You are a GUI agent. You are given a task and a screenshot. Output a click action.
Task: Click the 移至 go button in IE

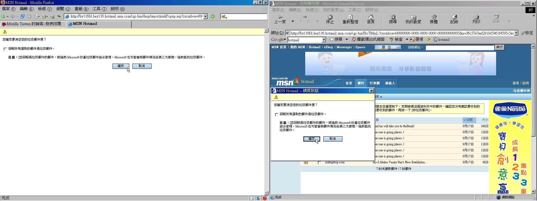527,33
